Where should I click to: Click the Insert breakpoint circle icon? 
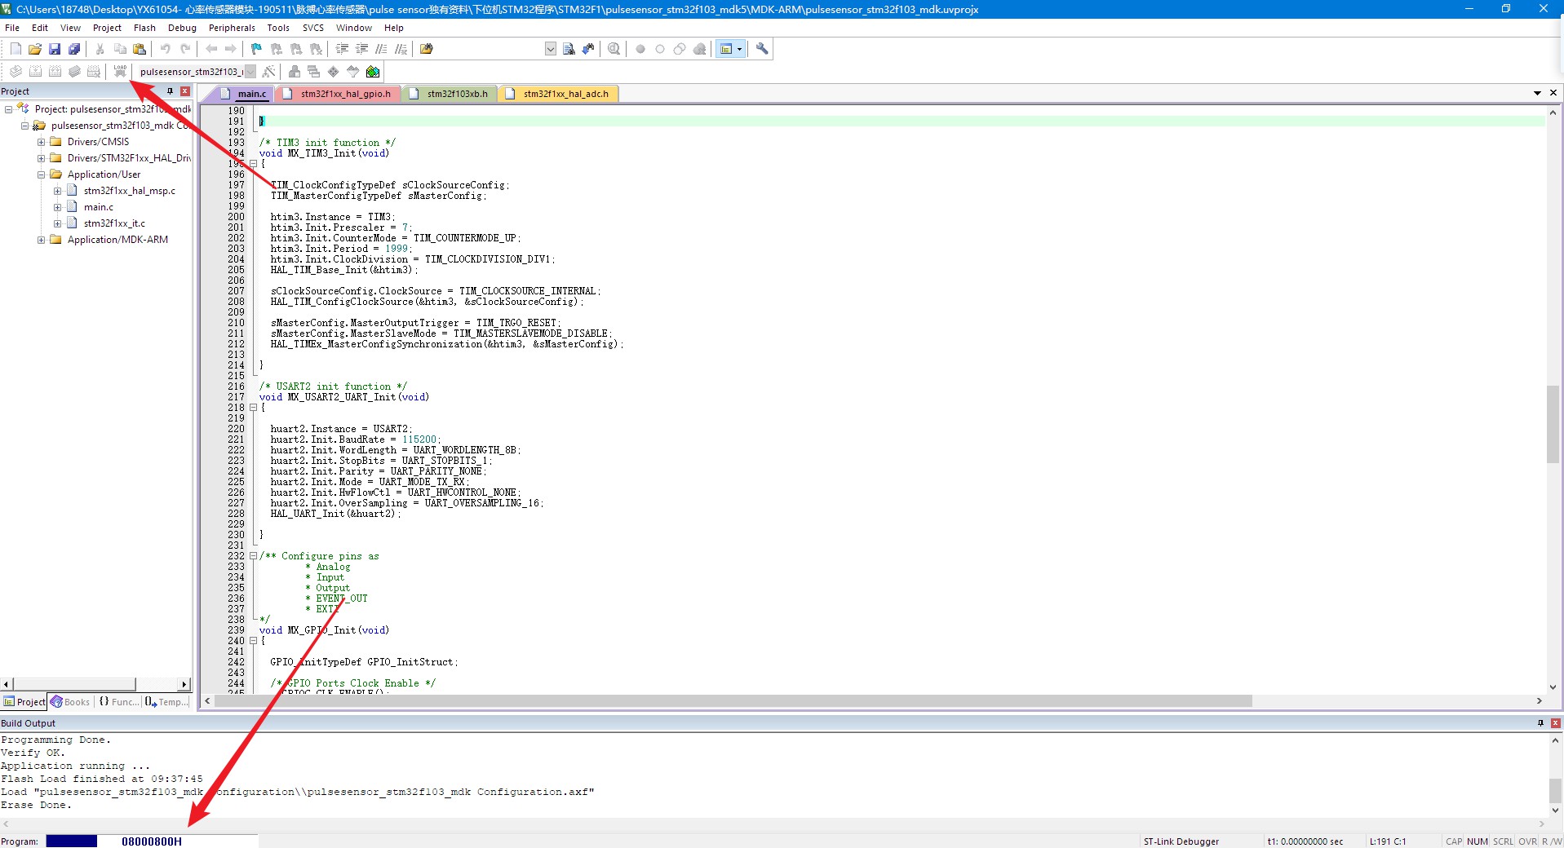coord(640,49)
